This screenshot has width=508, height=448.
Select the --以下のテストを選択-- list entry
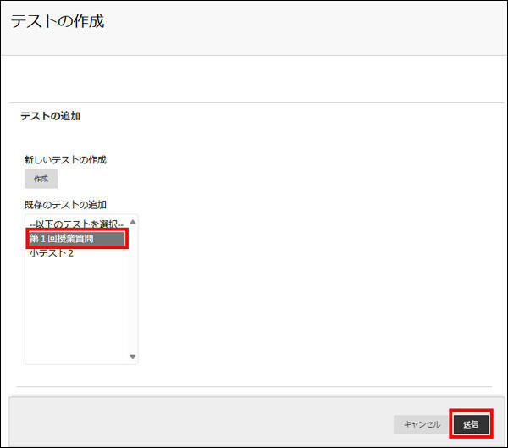tap(77, 224)
